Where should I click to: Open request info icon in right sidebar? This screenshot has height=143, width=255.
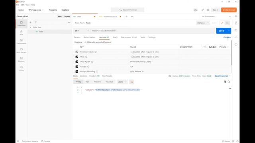(236, 44)
